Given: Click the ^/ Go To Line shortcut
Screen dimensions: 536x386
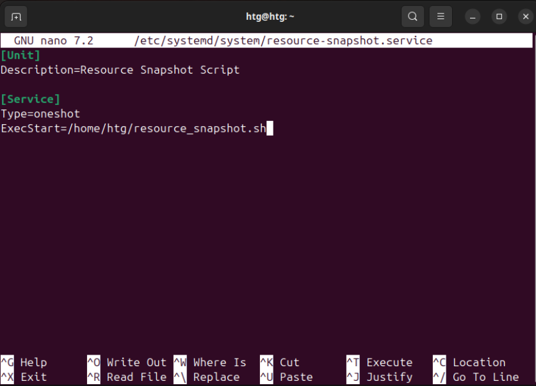Looking at the screenshot, I should click(476, 377).
